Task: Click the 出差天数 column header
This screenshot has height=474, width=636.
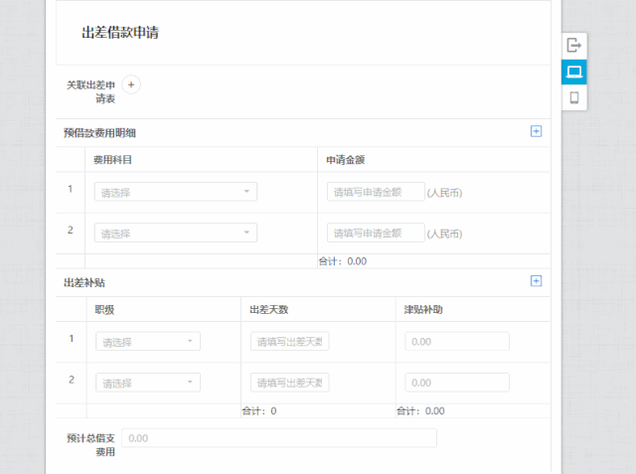Action: click(x=269, y=309)
